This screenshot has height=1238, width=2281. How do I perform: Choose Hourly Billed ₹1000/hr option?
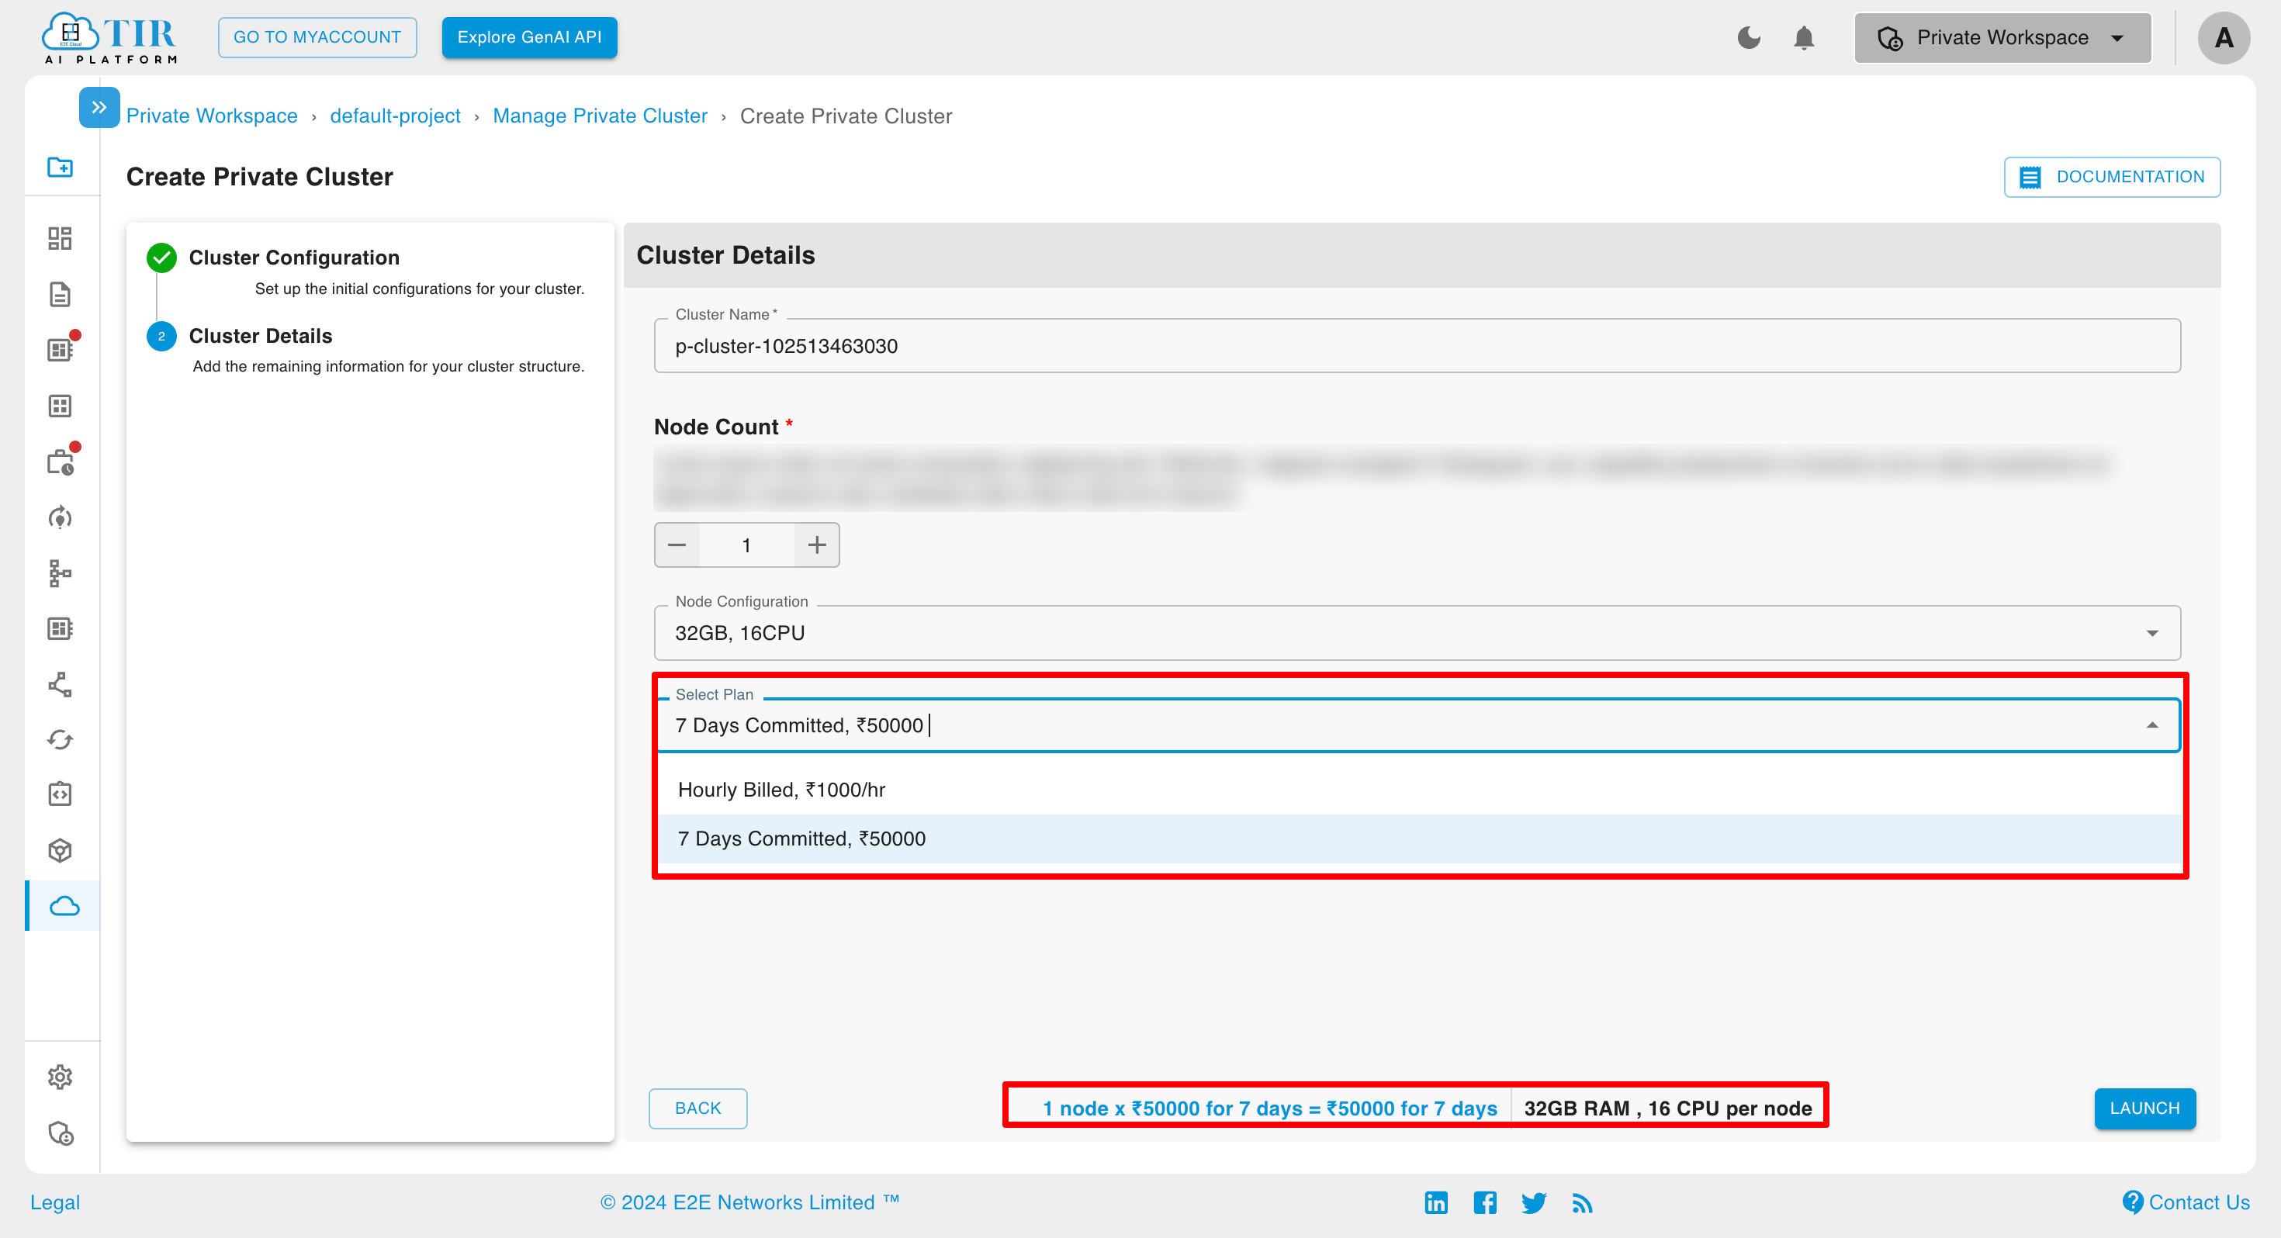[x=1420, y=790]
